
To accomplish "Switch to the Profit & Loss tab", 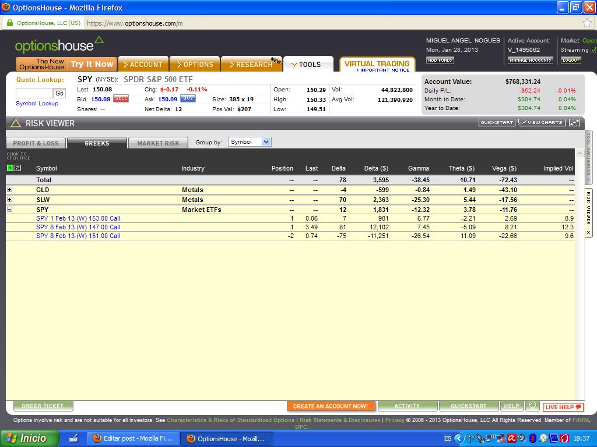I will (36, 143).
